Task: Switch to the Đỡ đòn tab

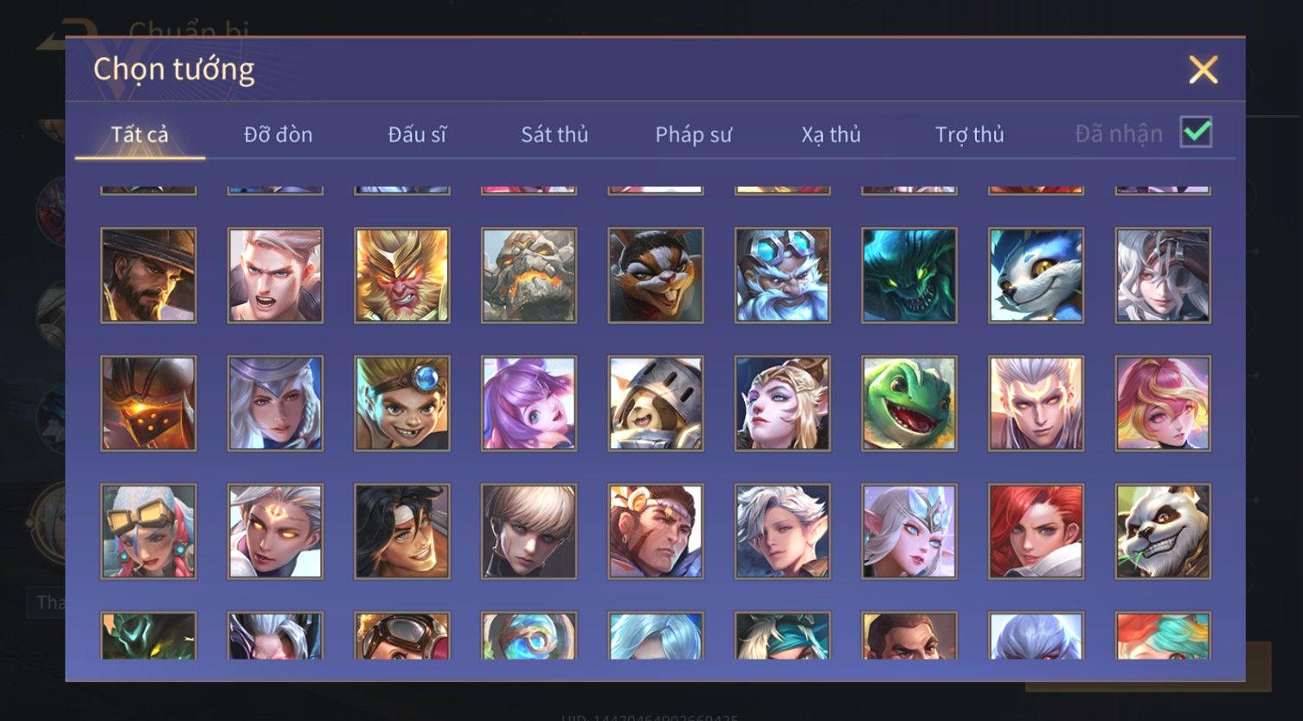Action: pos(278,134)
